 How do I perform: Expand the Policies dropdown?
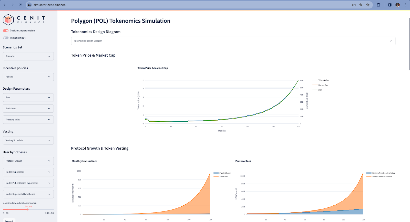click(28, 77)
